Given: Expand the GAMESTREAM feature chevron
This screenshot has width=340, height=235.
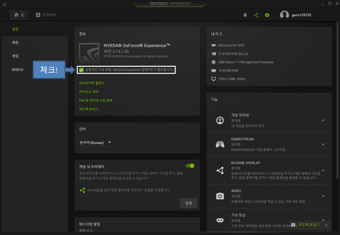Looking at the screenshot, I should [x=323, y=144].
